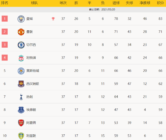Open the 莱斯特城 team name link
The width and height of the screenshot is (166, 140).
point(33,71)
